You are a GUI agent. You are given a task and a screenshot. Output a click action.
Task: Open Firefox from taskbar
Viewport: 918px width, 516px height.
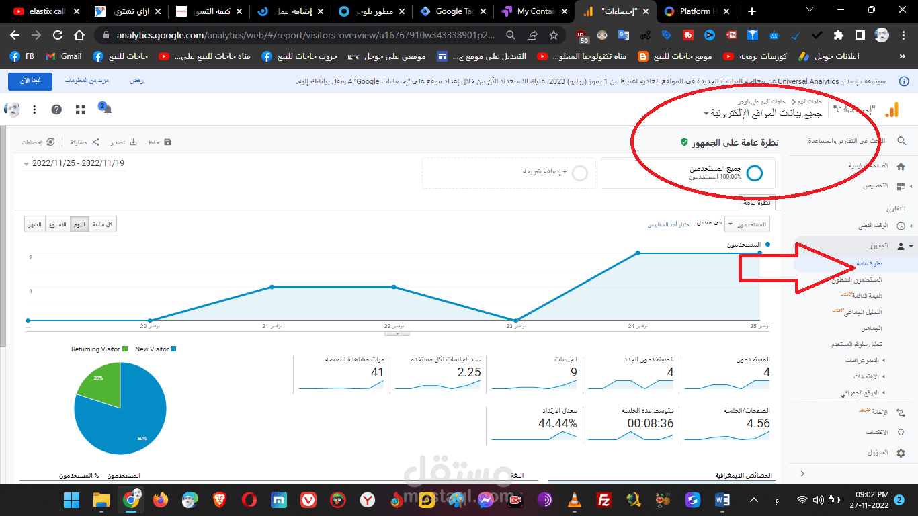point(161,500)
